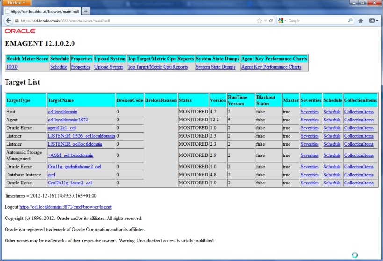383x261 pixels.
Task: Open LISTENER_1526_oel.localdomain target link
Action: click(x=81, y=136)
